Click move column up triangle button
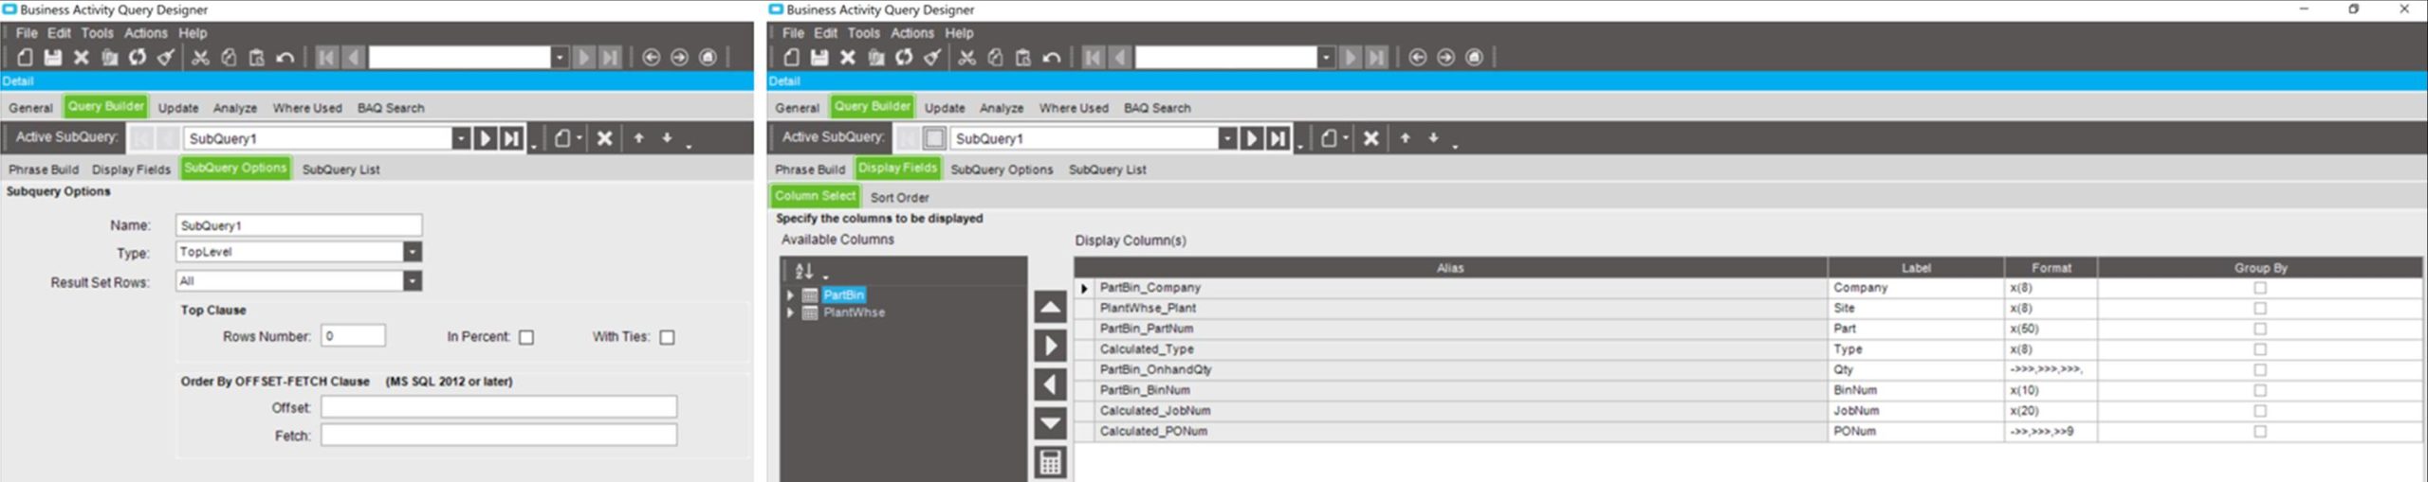This screenshot has width=2428, height=482. click(x=1051, y=308)
